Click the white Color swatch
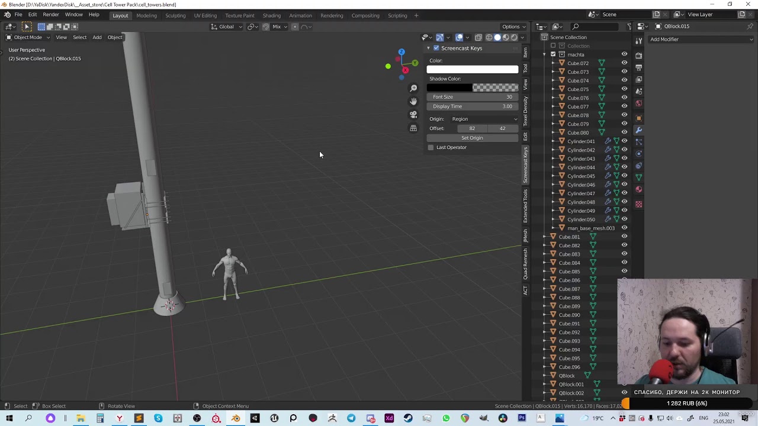 pos(473,70)
